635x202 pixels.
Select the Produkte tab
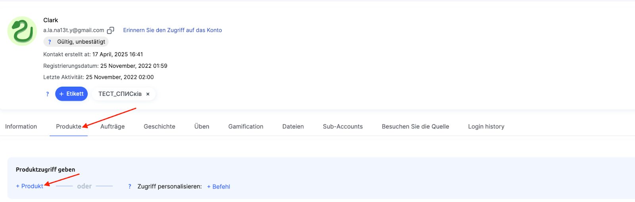68,127
